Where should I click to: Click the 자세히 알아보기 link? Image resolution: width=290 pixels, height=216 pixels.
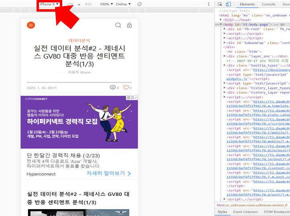coord(109,173)
